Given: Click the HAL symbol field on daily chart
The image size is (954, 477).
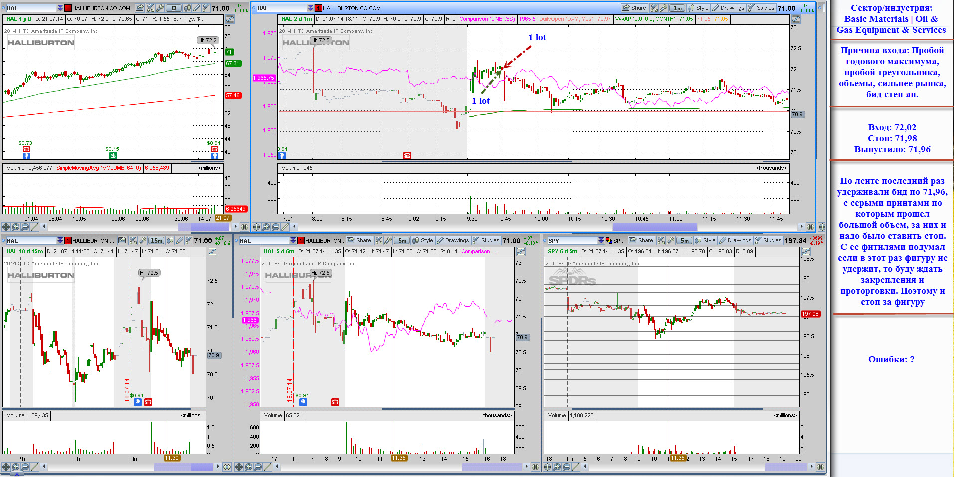Looking at the screenshot, I should click(x=31, y=8).
